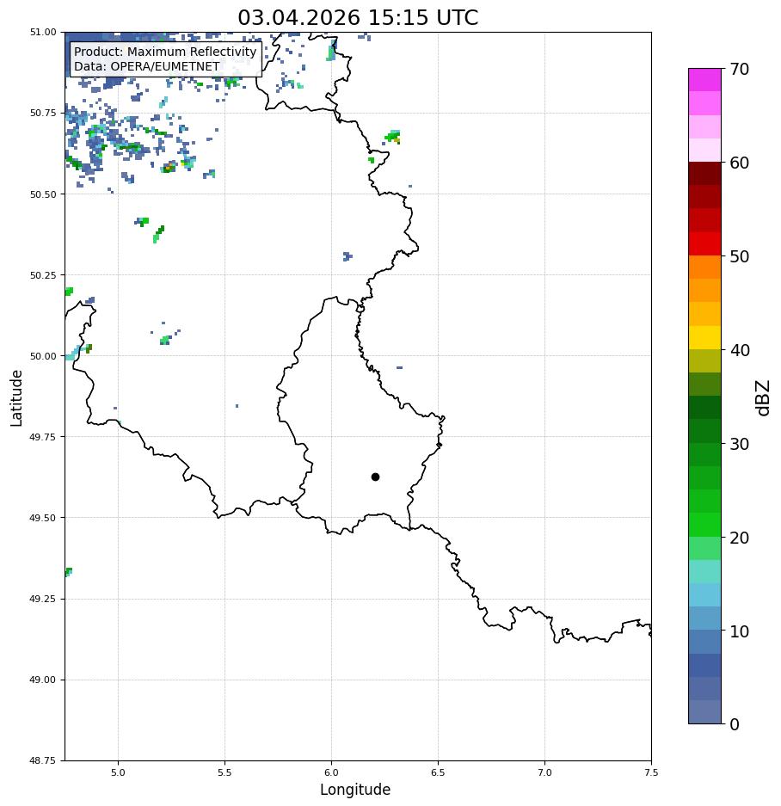The width and height of the screenshot is (781, 806).
Task: Click the plot title "03.04.2026 15:15 UTC"
Action: 358,17
